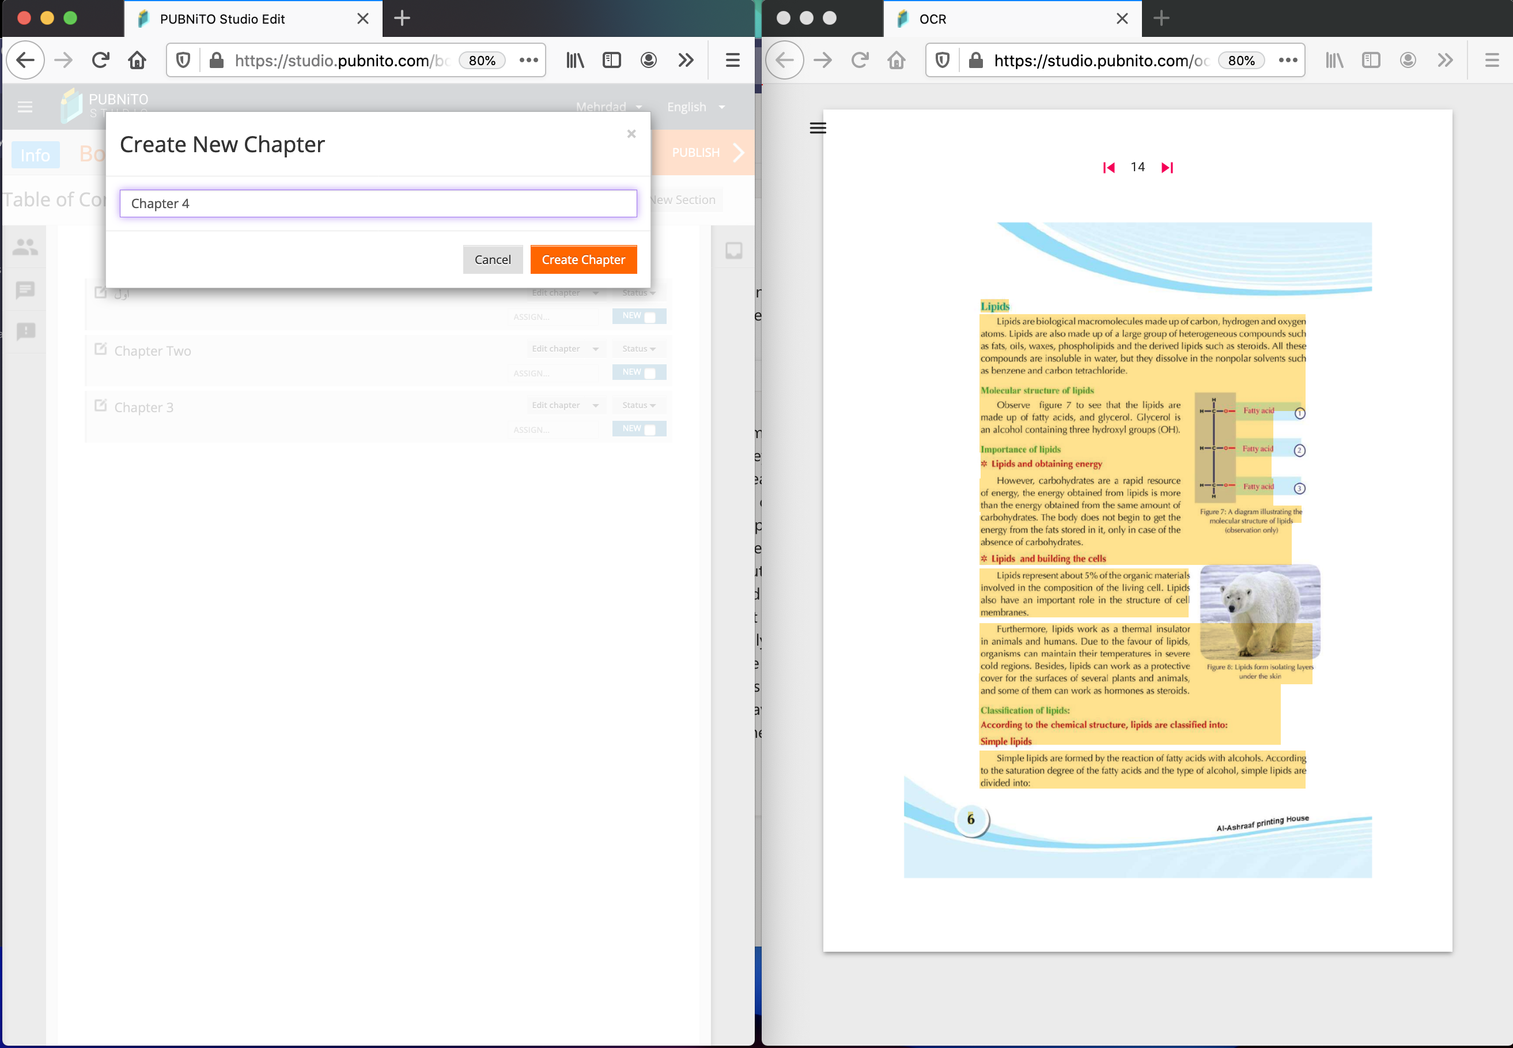Open Status dropdown for Chapter 3

click(x=639, y=405)
